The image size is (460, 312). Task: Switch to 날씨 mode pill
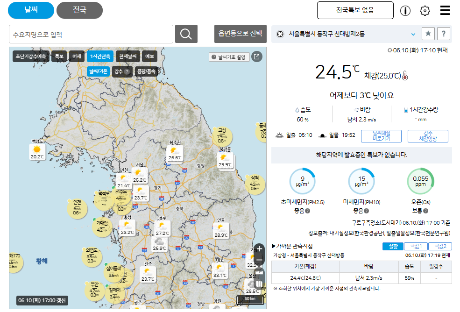coord(31,10)
